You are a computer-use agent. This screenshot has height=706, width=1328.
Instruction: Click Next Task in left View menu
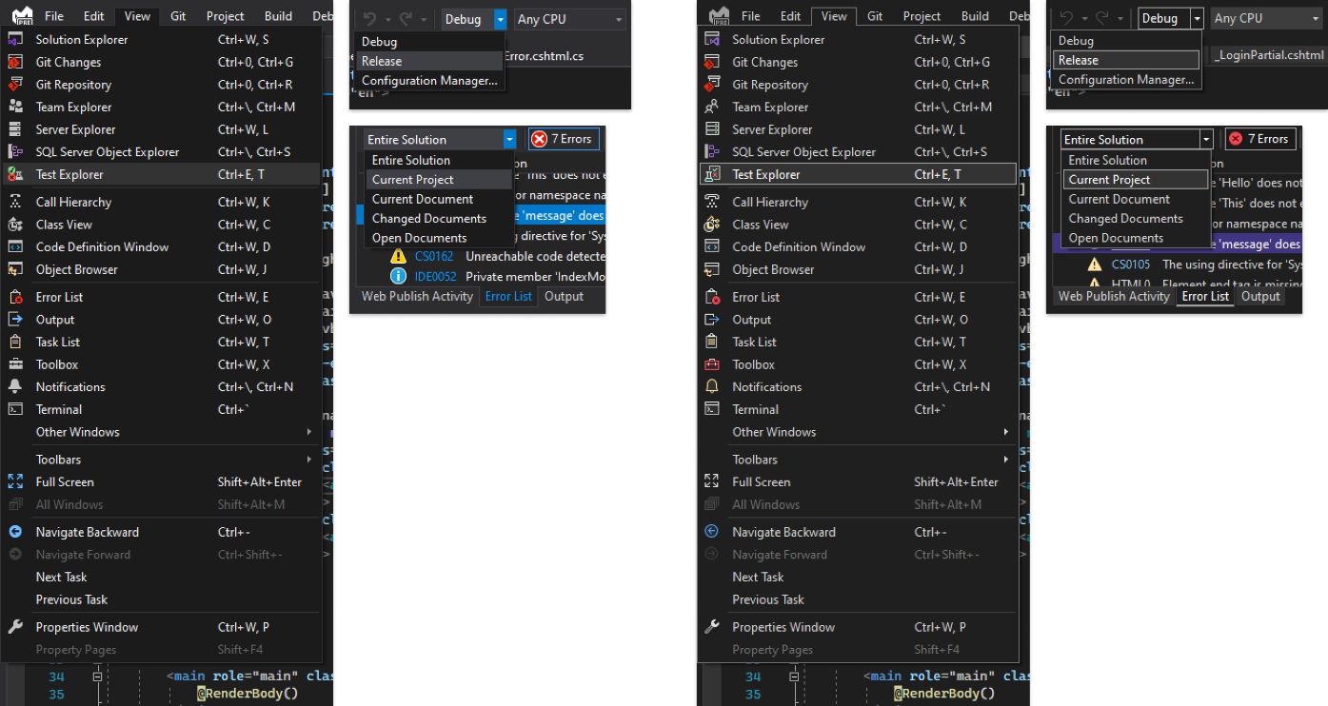[x=162, y=578]
